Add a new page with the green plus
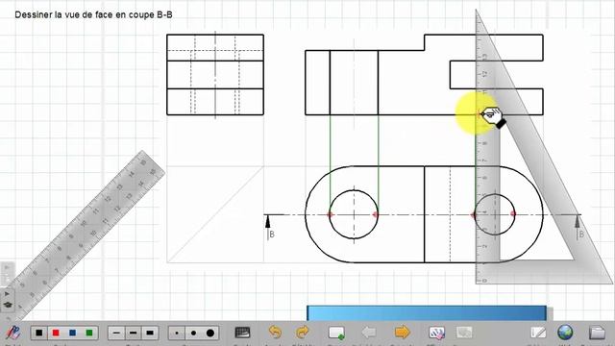Screen dimensions: 615x346 pos(336,333)
